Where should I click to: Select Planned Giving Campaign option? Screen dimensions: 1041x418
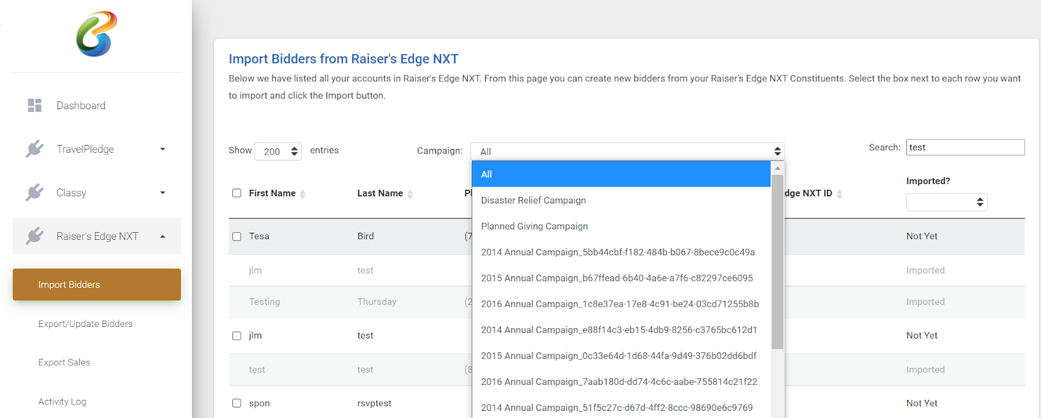(621, 226)
